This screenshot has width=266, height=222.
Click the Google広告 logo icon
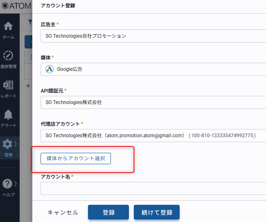click(50, 69)
